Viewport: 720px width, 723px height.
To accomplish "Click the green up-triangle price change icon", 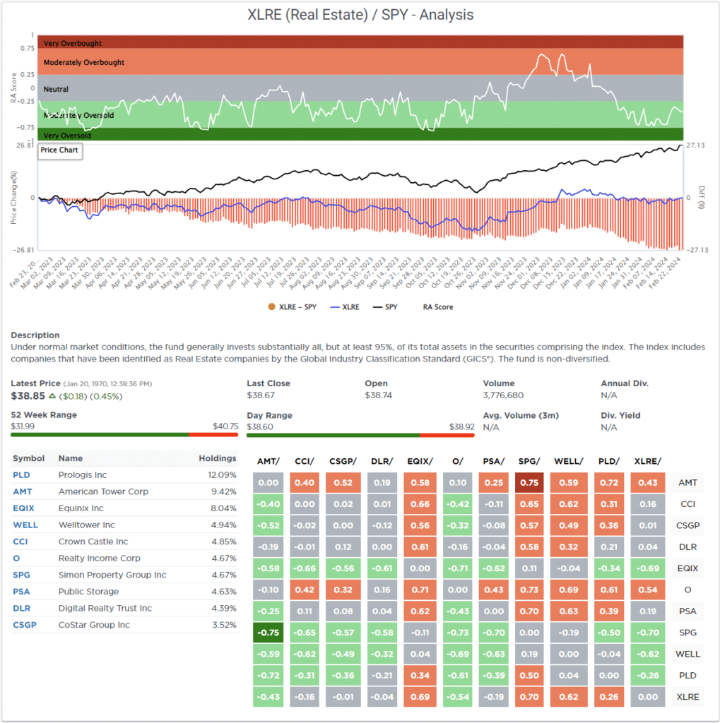I will (52, 396).
